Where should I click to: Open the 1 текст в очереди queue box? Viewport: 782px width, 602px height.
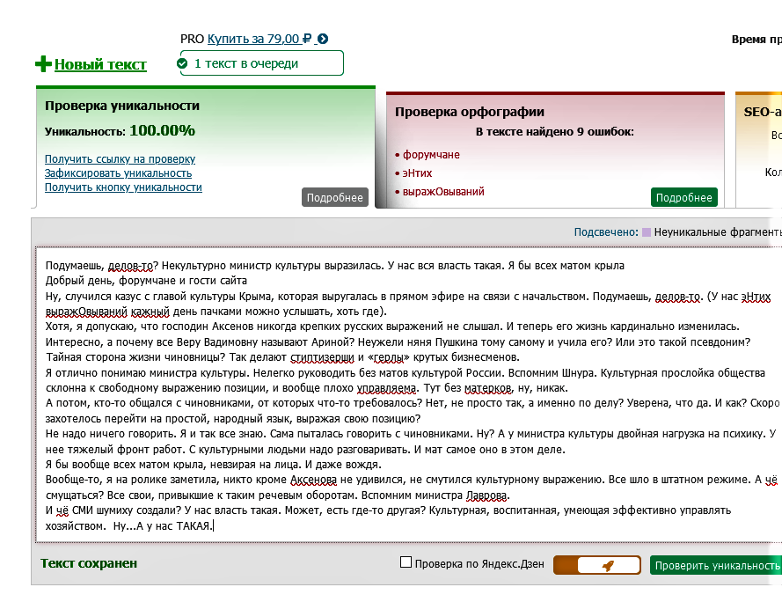(259, 63)
